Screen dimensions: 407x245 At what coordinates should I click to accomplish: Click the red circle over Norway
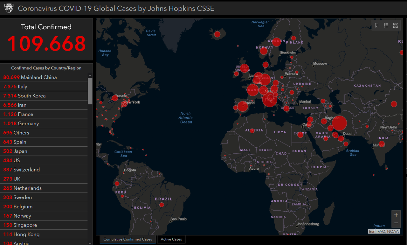(264, 51)
